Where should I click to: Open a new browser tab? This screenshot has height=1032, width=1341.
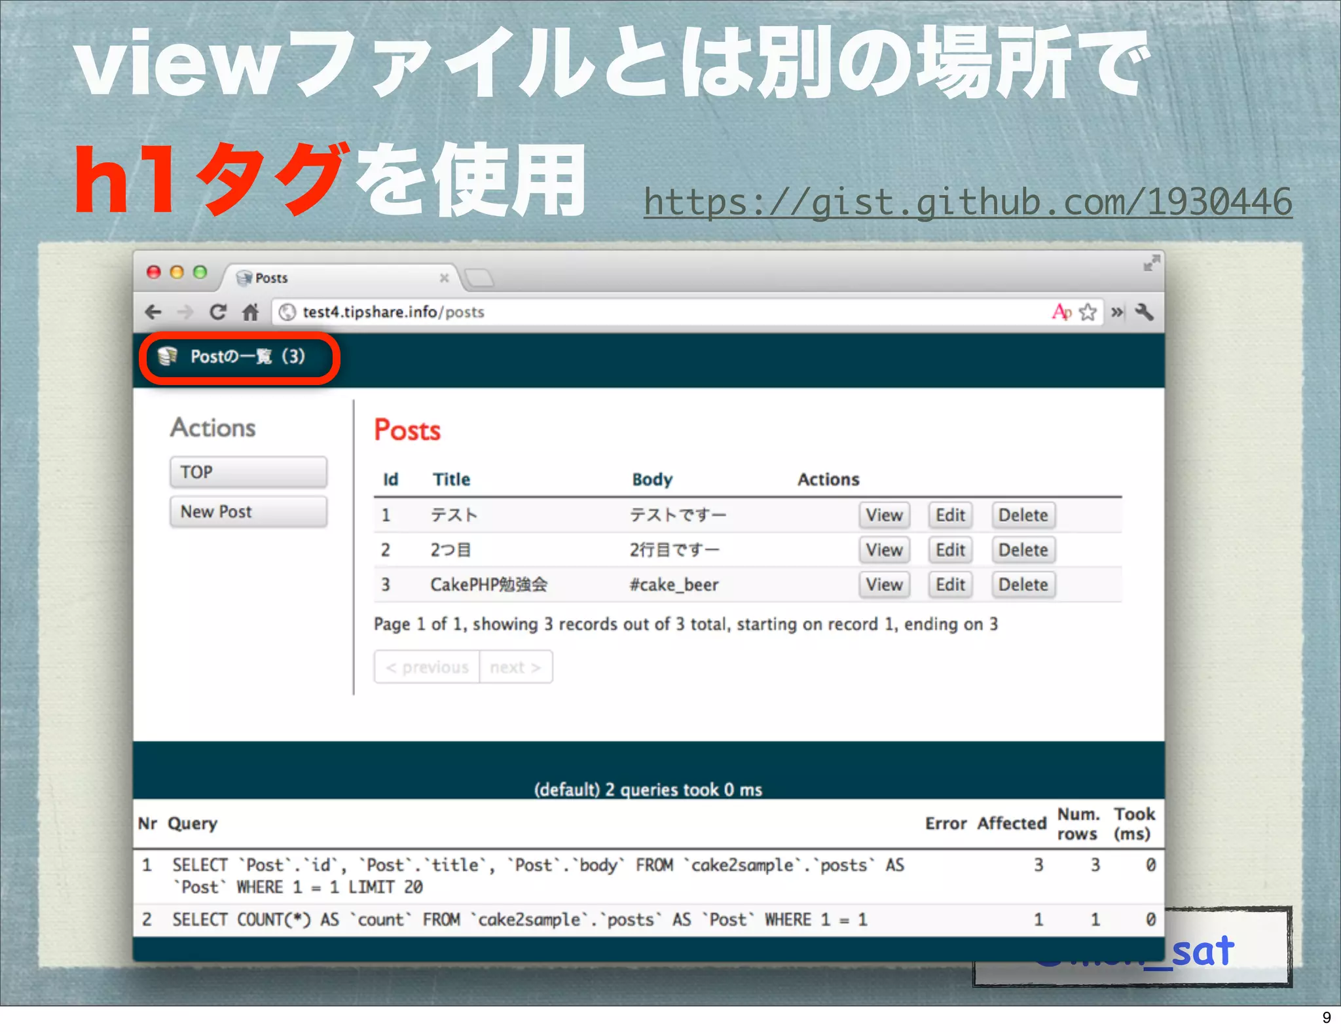pos(479,278)
